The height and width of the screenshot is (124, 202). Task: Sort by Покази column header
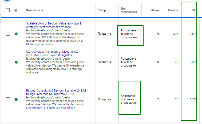tap(173, 10)
